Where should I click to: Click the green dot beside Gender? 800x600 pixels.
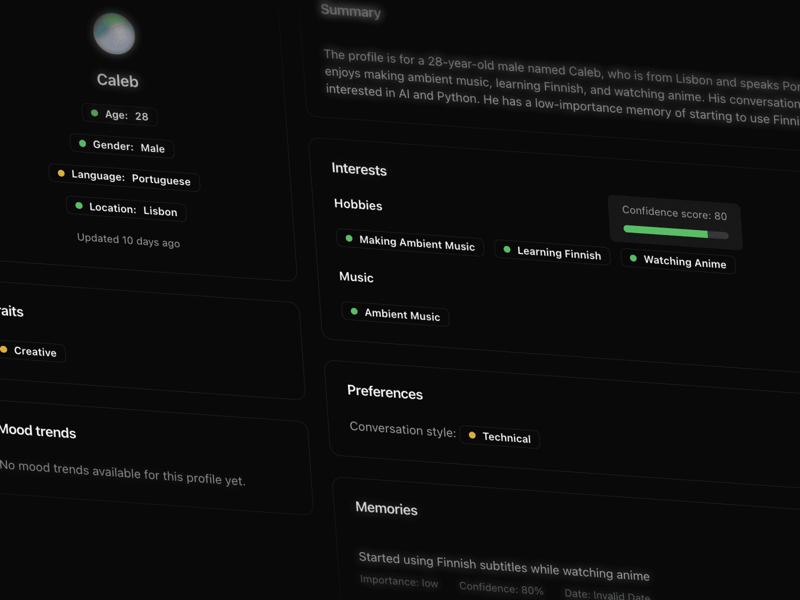pos(82,143)
